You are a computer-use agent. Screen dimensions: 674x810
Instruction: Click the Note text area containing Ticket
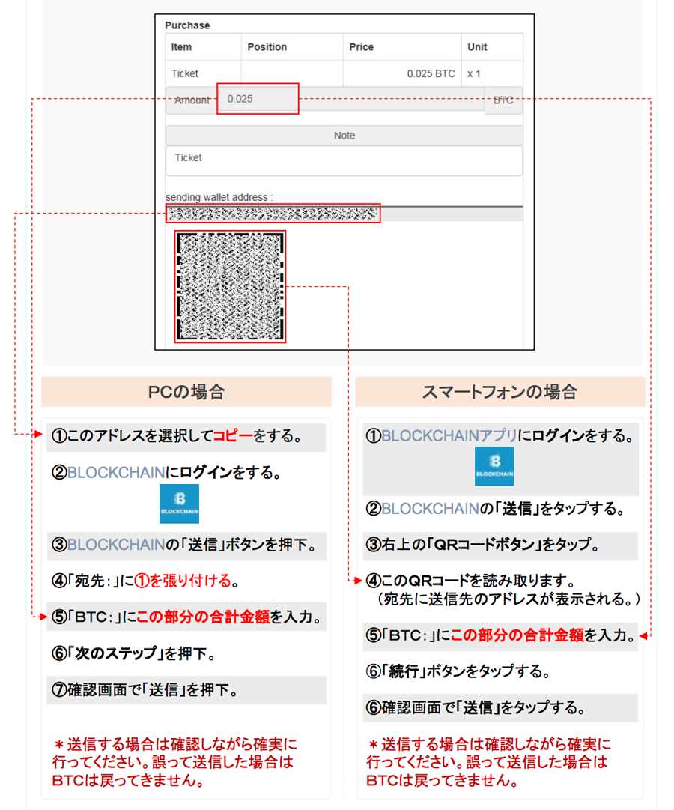(344, 161)
